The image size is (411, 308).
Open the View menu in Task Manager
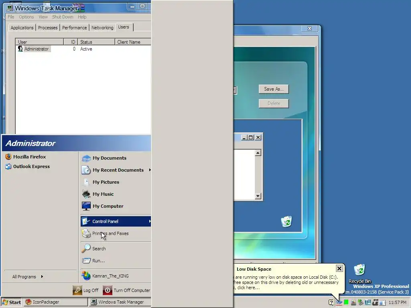pos(43,17)
